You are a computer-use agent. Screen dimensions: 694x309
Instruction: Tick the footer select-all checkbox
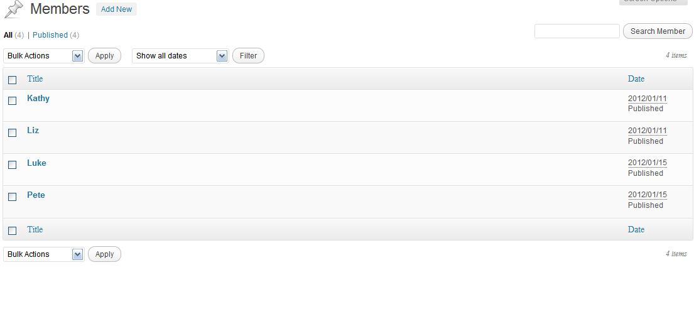[13, 230]
